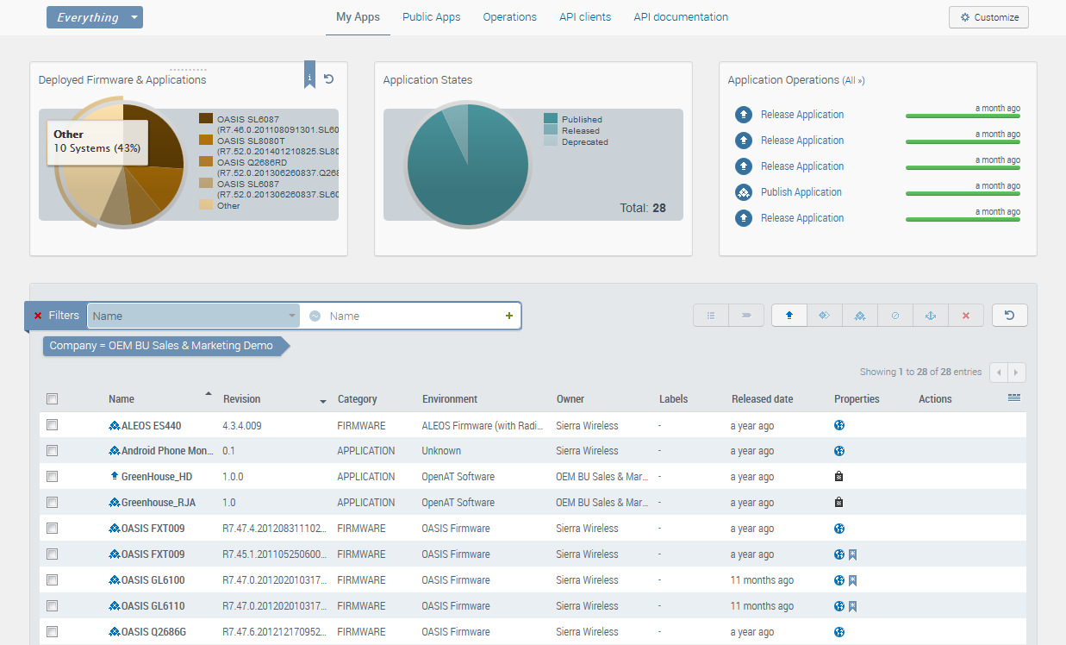Check the select-all checkbox in table header
The width and height of the screenshot is (1066, 645).
tap(53, 398)
